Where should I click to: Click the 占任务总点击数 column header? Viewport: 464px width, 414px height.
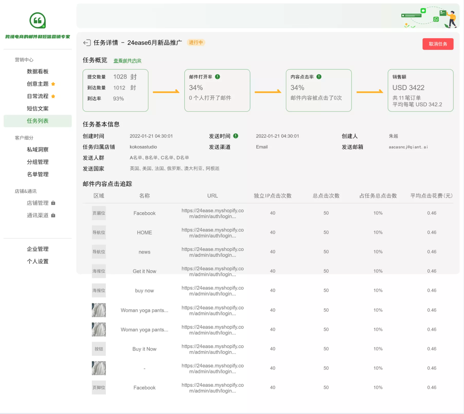point(378,196)
